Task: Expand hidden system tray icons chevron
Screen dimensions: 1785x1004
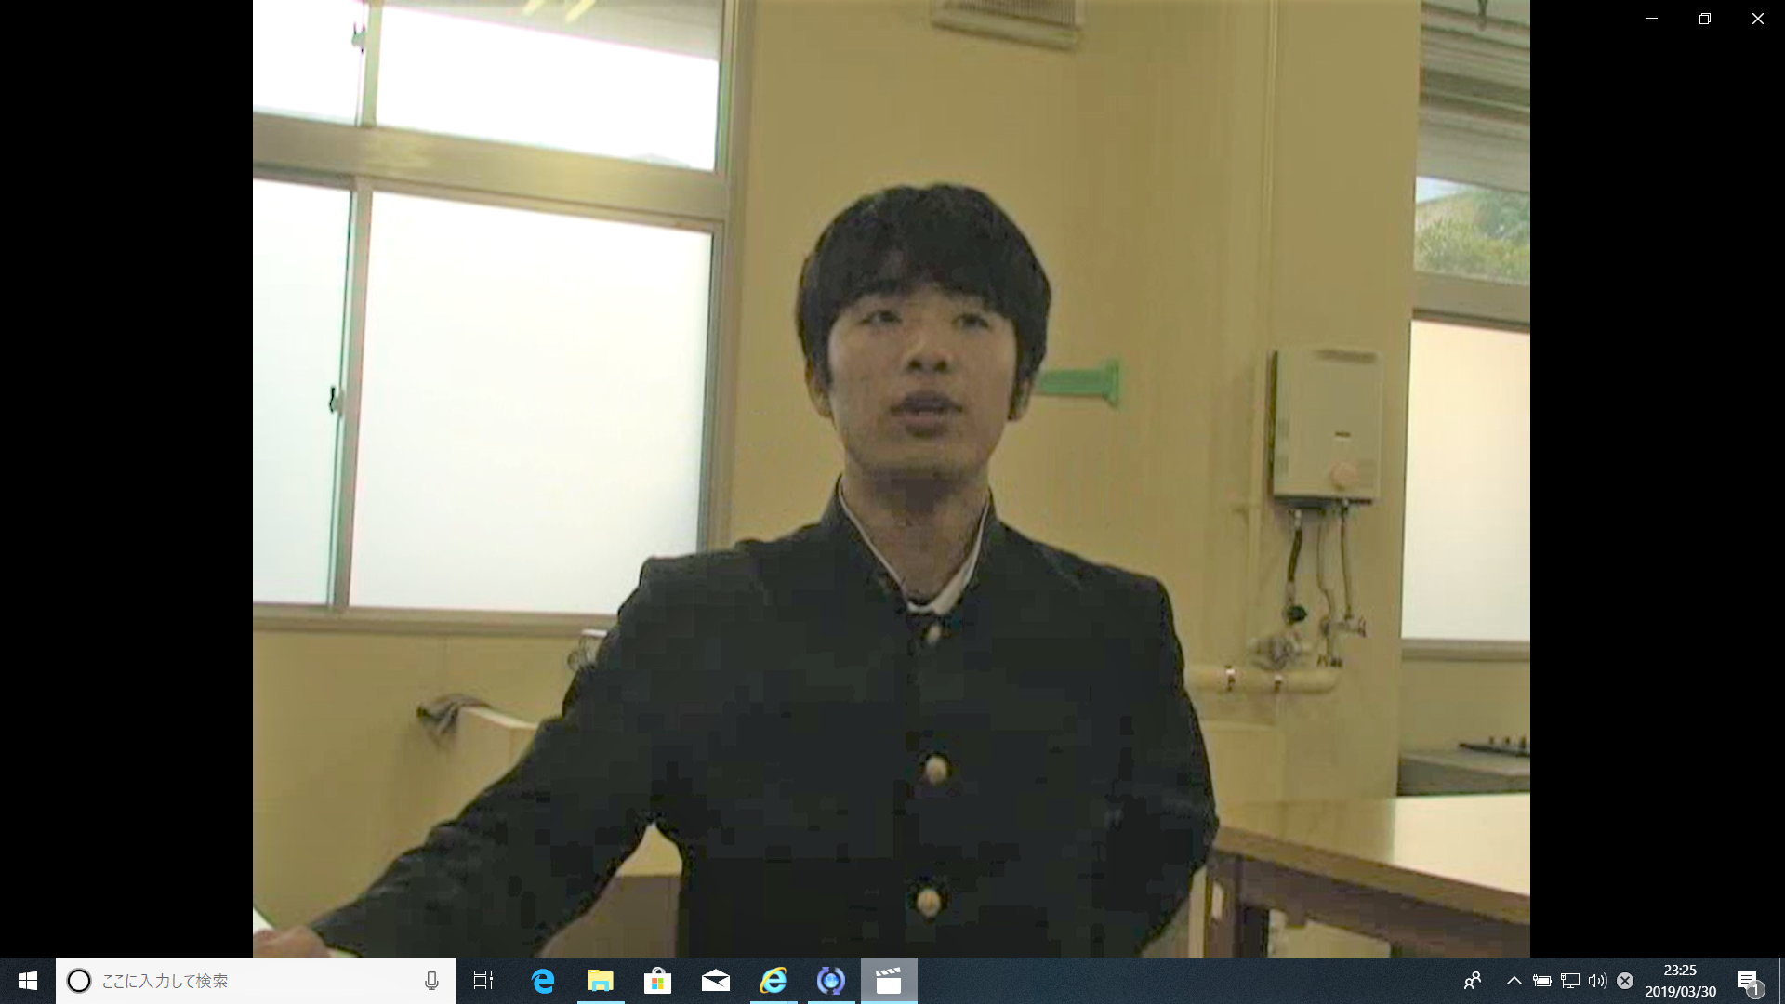Action: [x=1514, y=981]
